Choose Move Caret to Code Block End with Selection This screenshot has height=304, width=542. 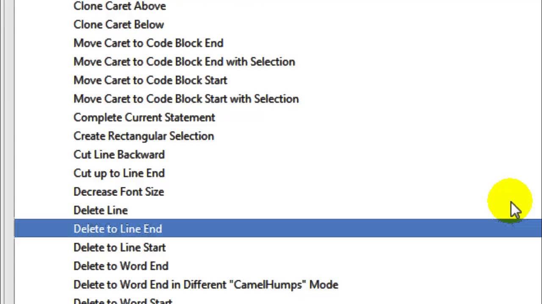pos(184,62)
